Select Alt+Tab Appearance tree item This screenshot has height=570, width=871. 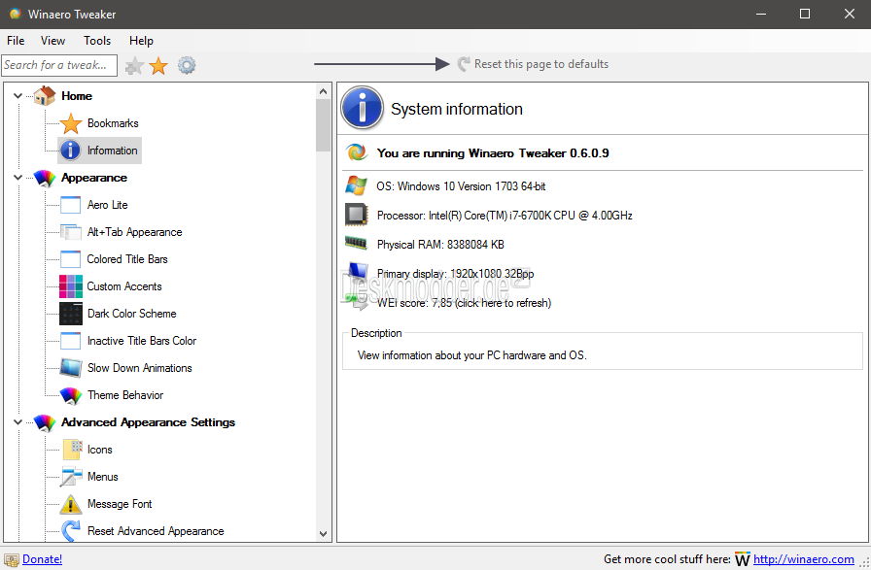[x=134, y=232]
